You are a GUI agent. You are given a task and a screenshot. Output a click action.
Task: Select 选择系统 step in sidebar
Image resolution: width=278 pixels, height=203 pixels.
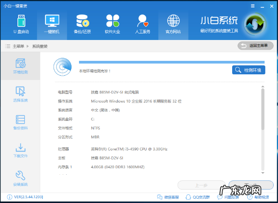[21, 94]
